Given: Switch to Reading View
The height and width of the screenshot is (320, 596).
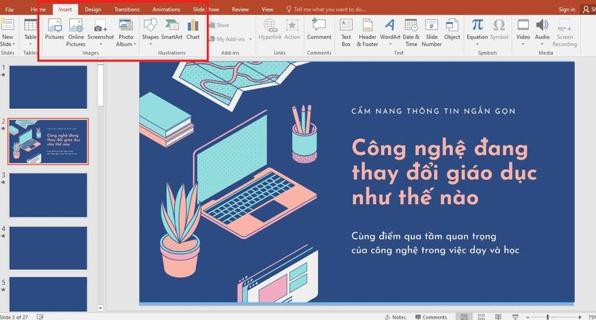Looking at the screenshot, I should (498, 316).
